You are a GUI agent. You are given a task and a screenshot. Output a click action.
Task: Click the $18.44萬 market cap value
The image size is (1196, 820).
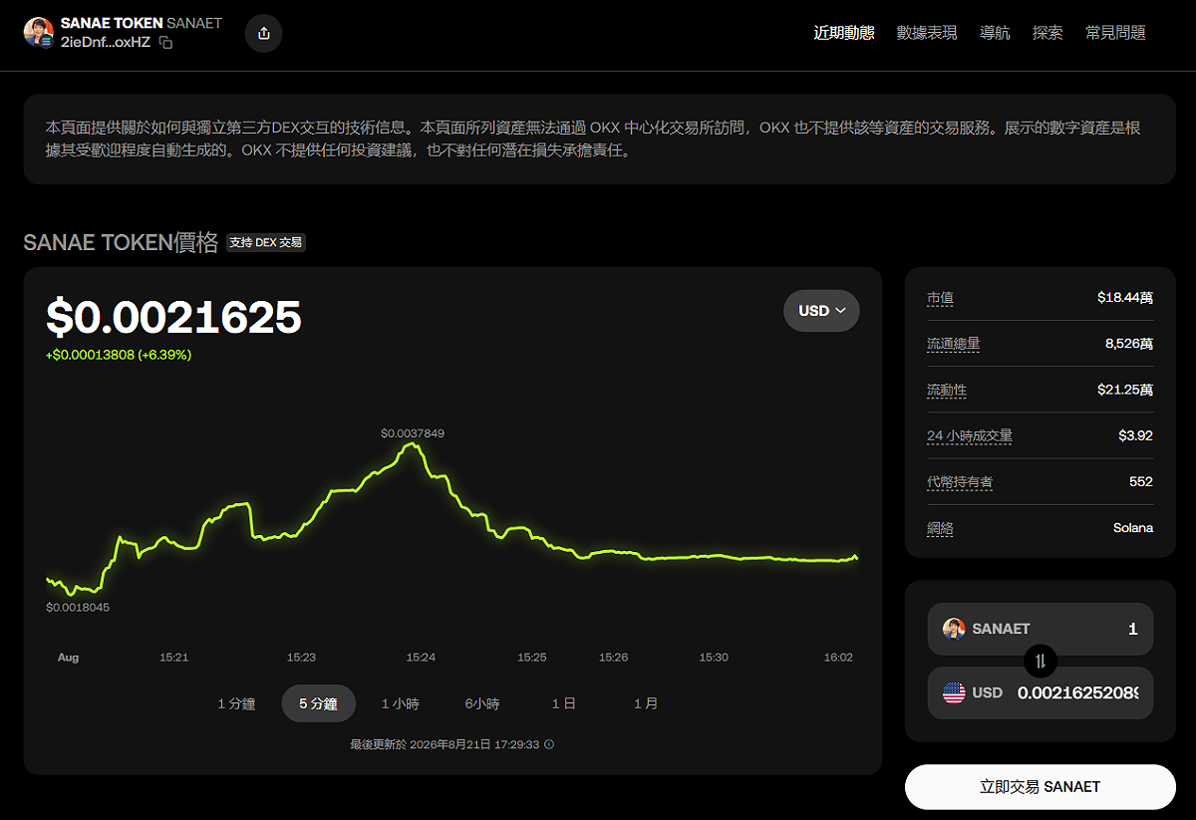click(x=1125, y=298)
